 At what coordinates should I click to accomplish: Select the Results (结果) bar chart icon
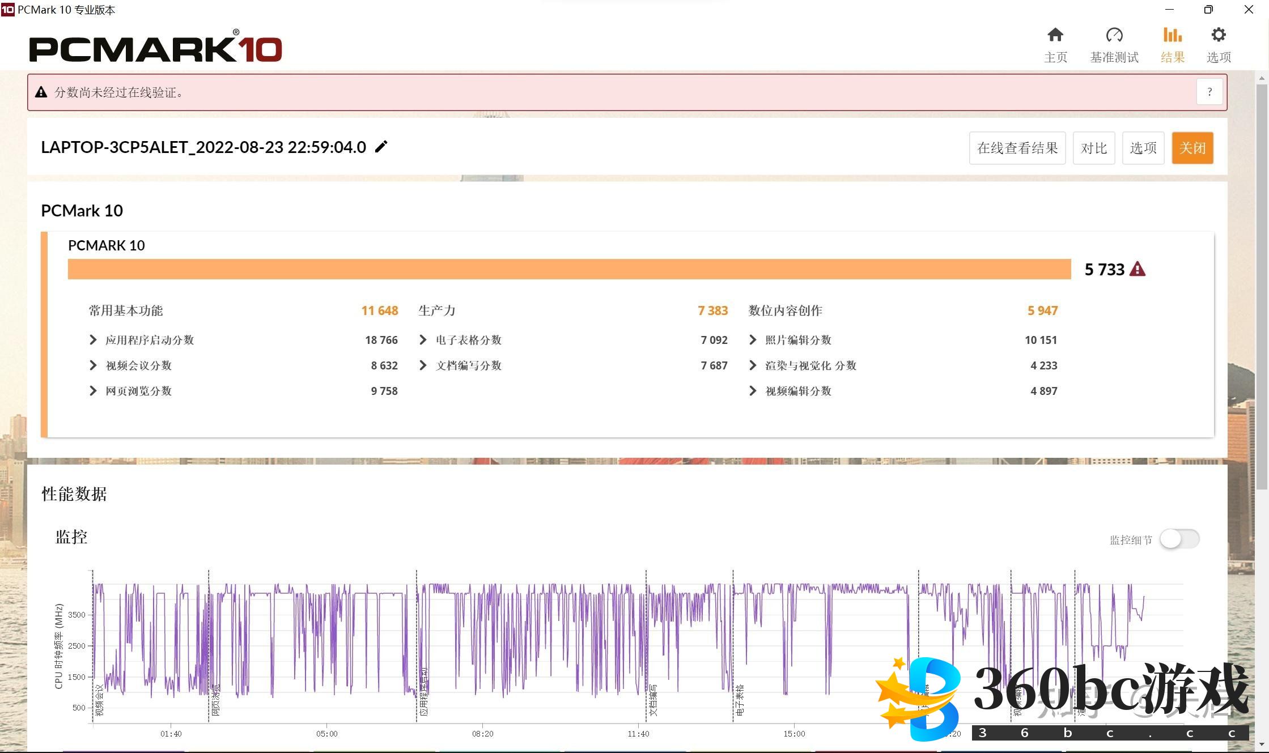coord(1172,36)
